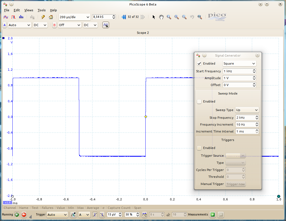Click the home icon in toolbar

tap(51, 17)
